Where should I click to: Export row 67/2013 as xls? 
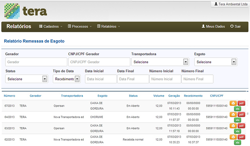(x=237, y=109)
